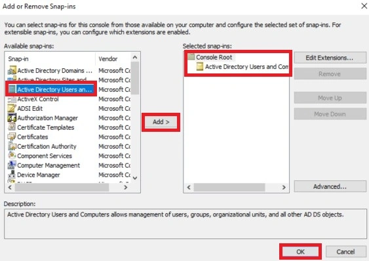
Task: Click the available list vertical scrollbar thumb
Action: point(135,78)
